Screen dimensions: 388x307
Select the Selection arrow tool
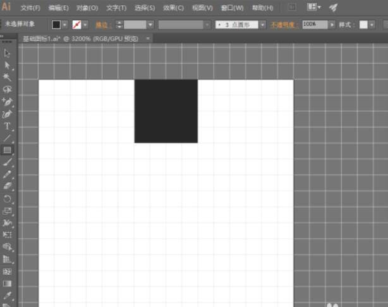8,53
